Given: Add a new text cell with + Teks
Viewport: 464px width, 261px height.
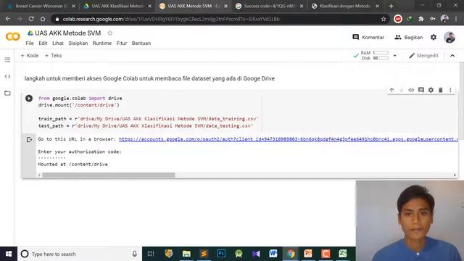Looking at the screenshot, I should click(53, 56).
